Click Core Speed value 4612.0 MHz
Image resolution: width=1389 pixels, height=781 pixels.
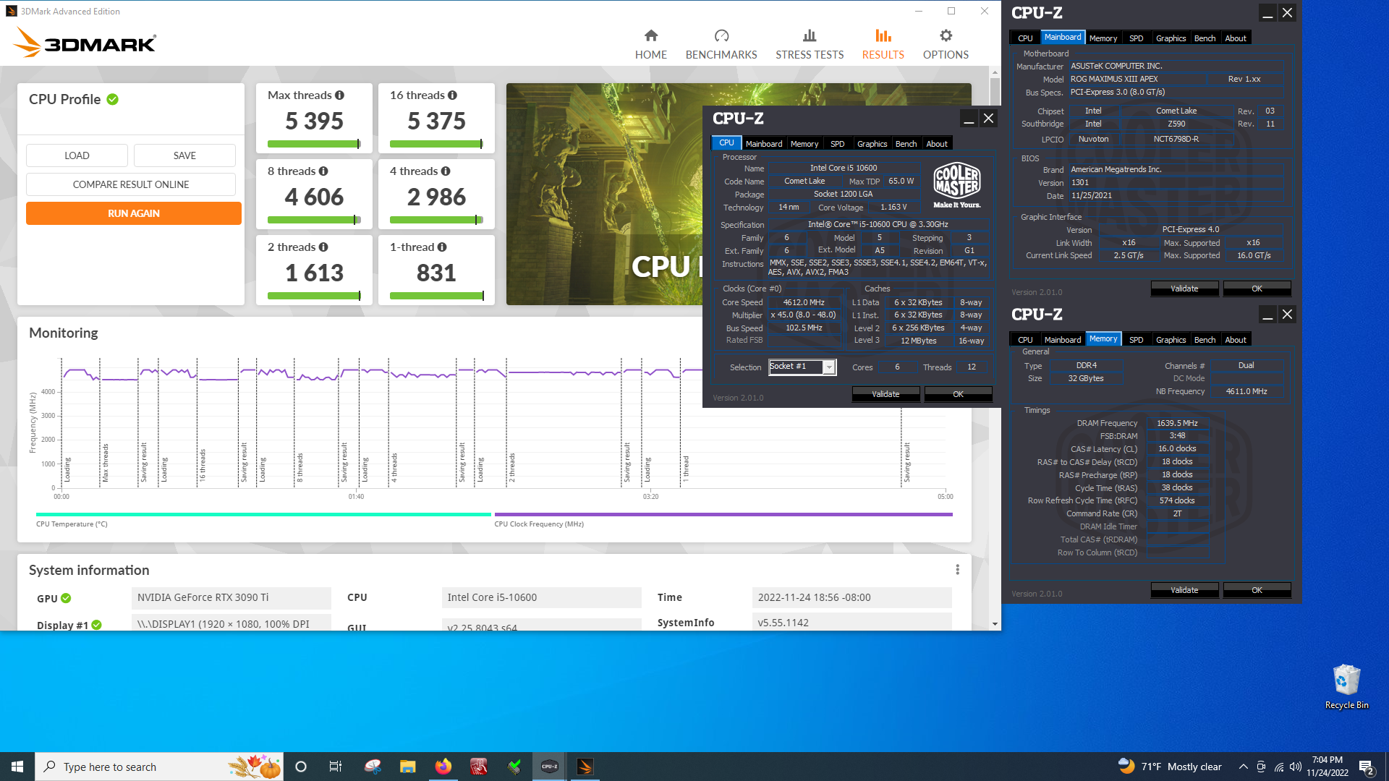[804, 302]
